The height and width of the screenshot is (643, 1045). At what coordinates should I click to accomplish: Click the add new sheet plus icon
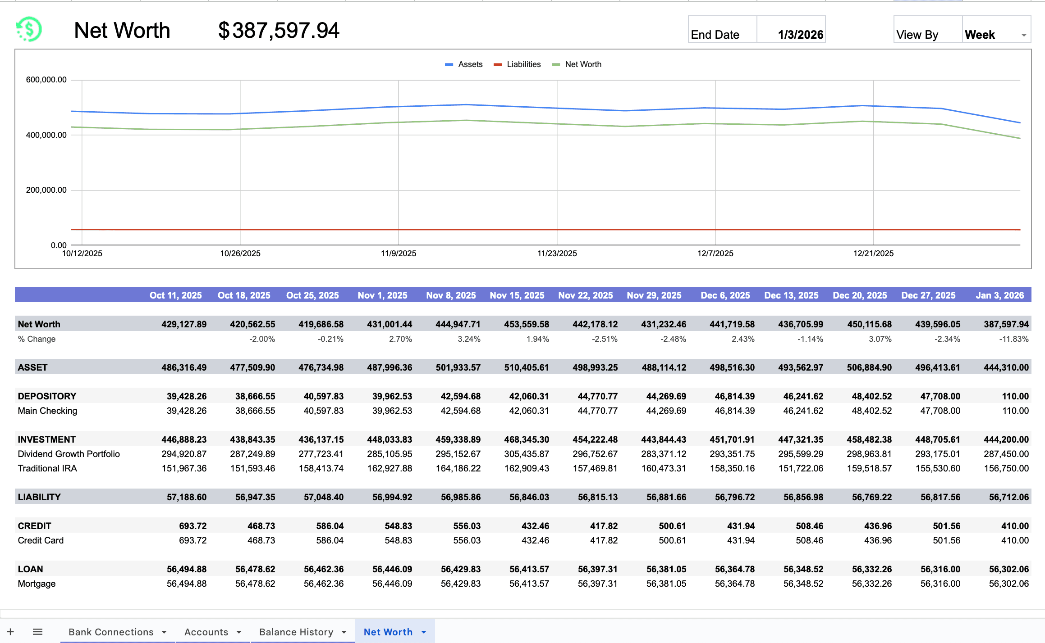[11, 631]
